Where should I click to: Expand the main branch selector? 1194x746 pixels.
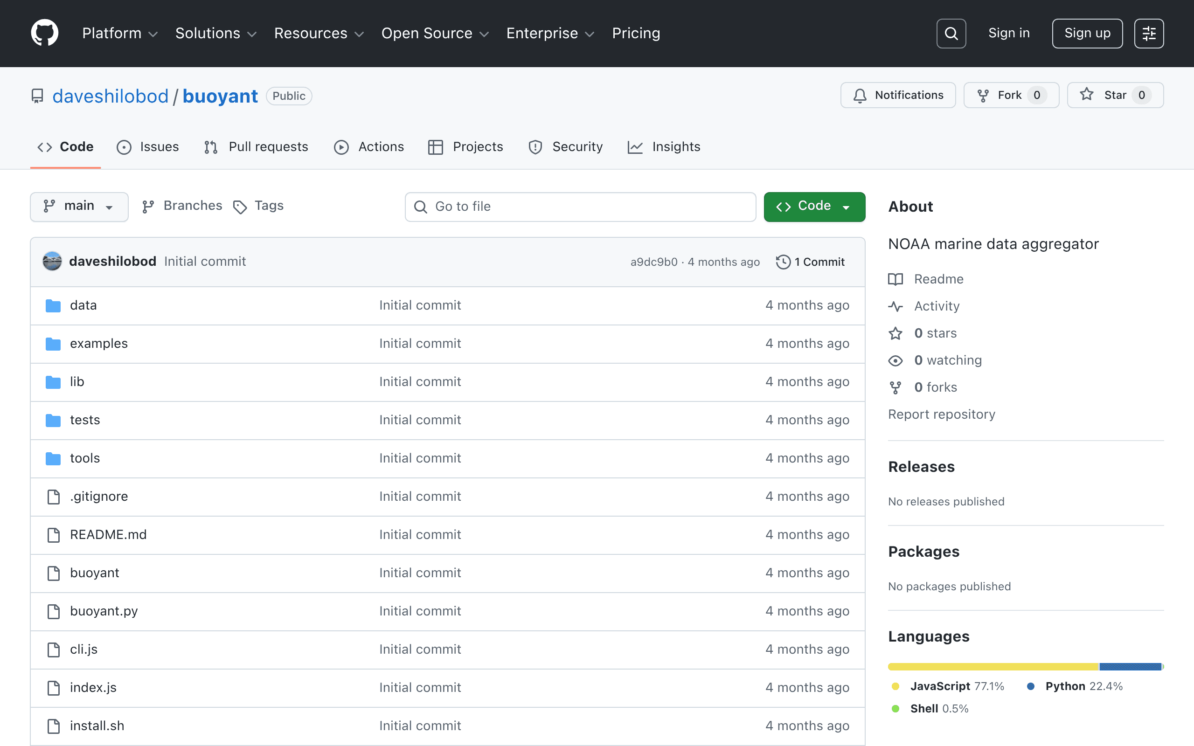[x=79, y=206]
